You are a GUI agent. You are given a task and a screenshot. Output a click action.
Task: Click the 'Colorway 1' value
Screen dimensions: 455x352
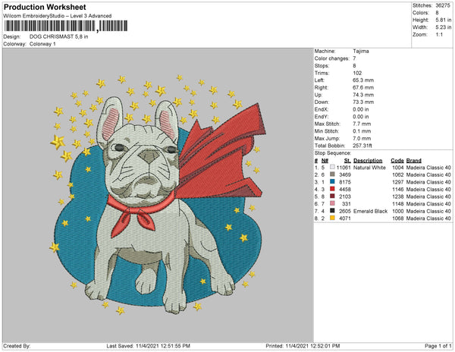(42, 44)
